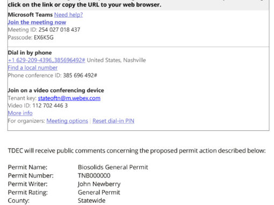Click Reset dial-in PIN link

point(113,121)
